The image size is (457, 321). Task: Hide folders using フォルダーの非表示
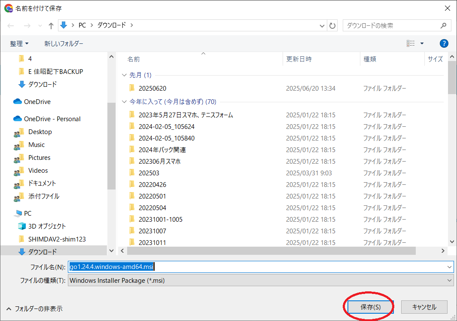pyautogui.click(x=34, y=309)
